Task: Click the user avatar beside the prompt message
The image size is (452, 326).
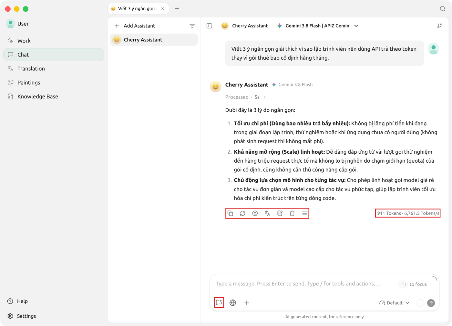Action: click(434, 49)
